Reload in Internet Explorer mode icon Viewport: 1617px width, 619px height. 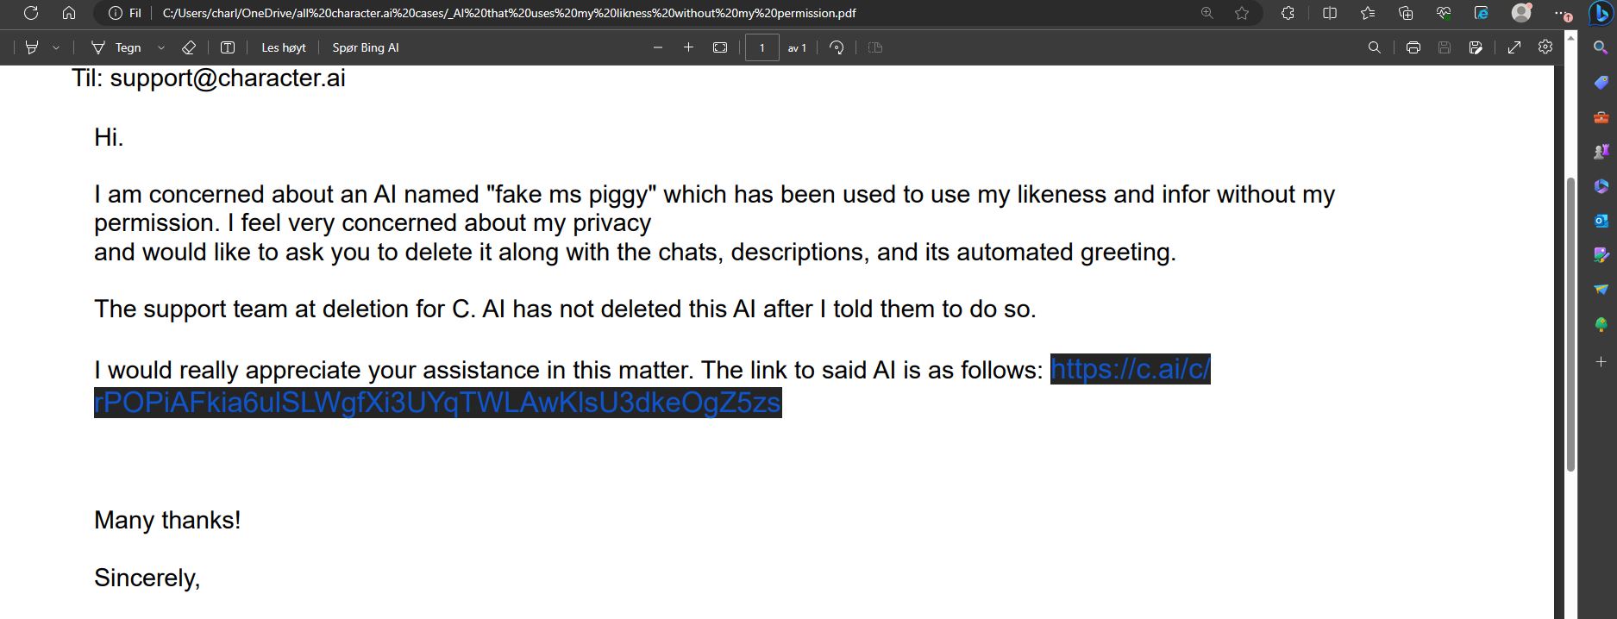point(1482,13)
